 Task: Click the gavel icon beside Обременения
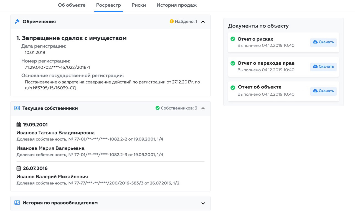[17, 22]
